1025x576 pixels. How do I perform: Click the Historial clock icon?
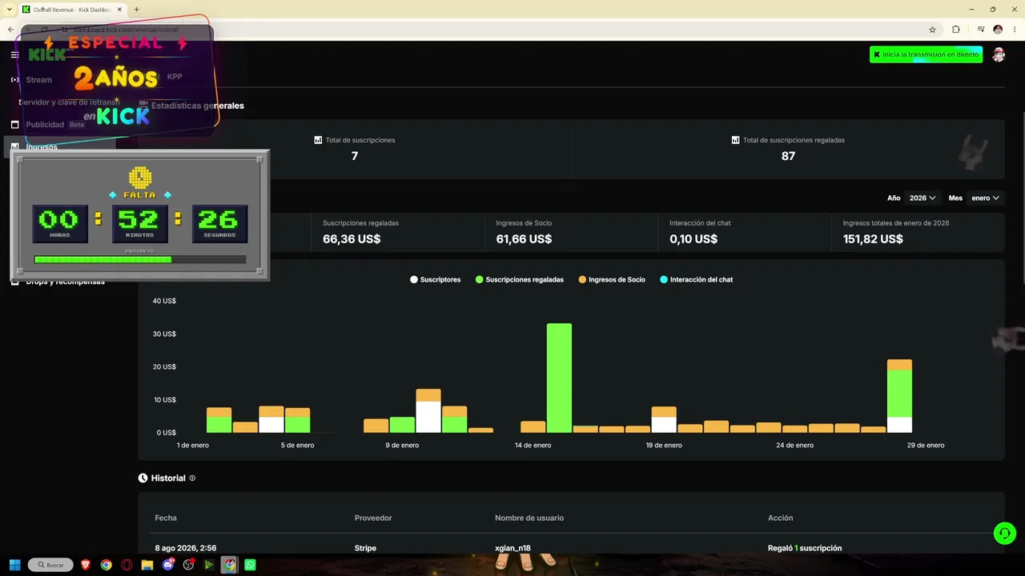143,478
